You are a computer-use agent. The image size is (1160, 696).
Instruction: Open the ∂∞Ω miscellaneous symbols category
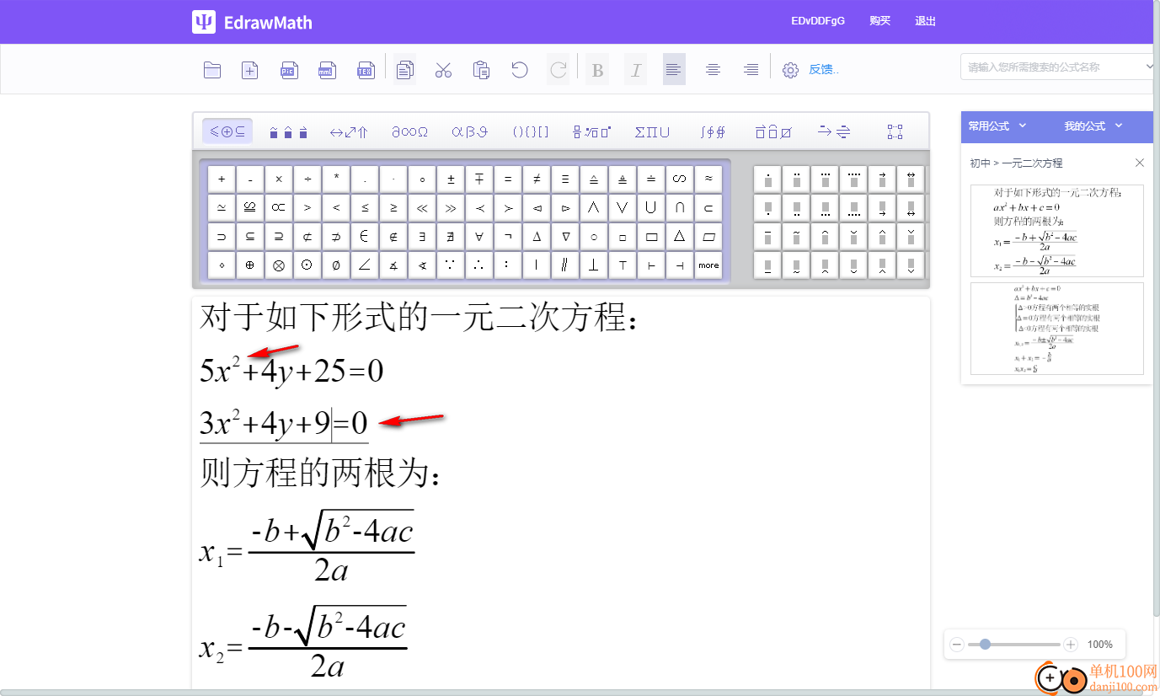tap(409, 131)
